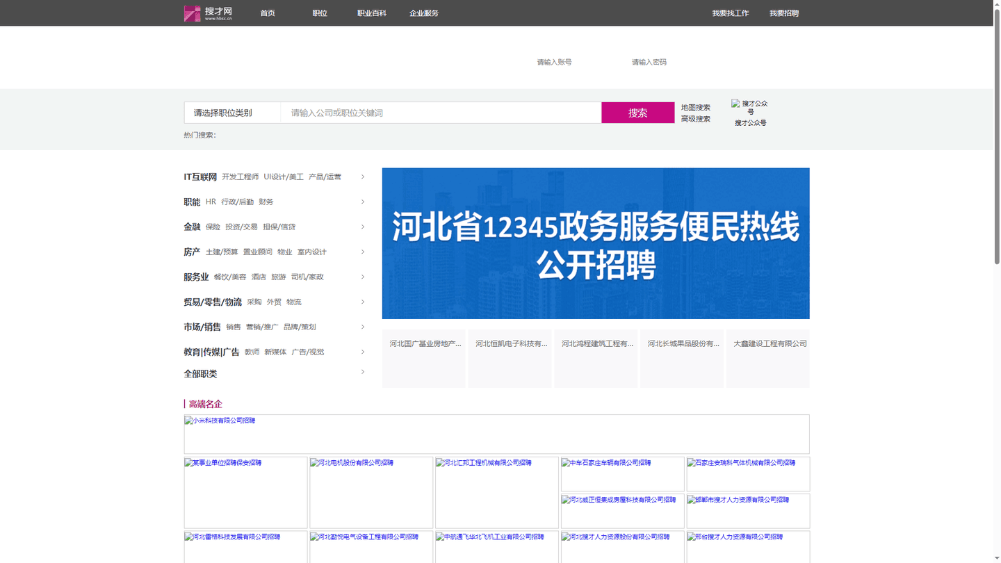This screenshot has height=563, width=1001.
Task: Click the 搜才网 logo
Action: tap(208, 13)
